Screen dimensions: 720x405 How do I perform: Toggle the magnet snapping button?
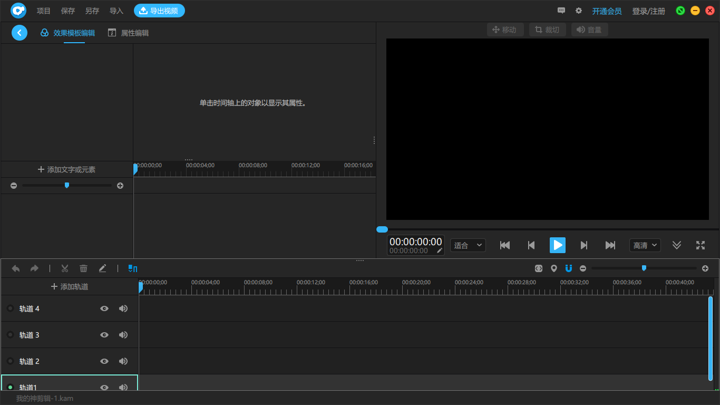pyautogui.click(x=569, y=268)
